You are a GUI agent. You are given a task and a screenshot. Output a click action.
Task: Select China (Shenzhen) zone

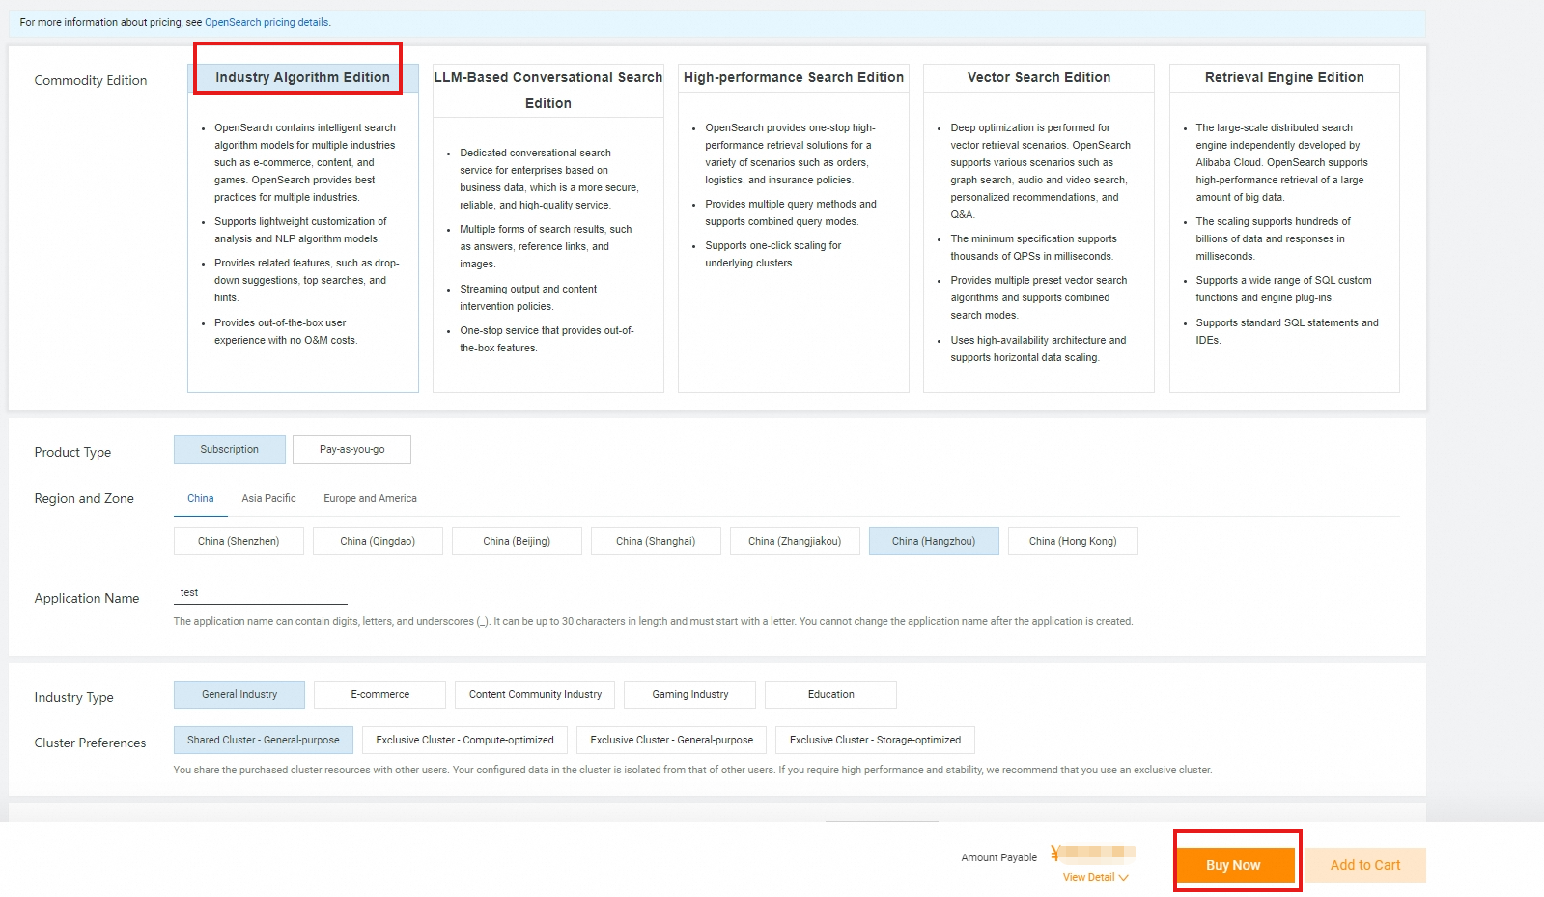coord(239,542)
